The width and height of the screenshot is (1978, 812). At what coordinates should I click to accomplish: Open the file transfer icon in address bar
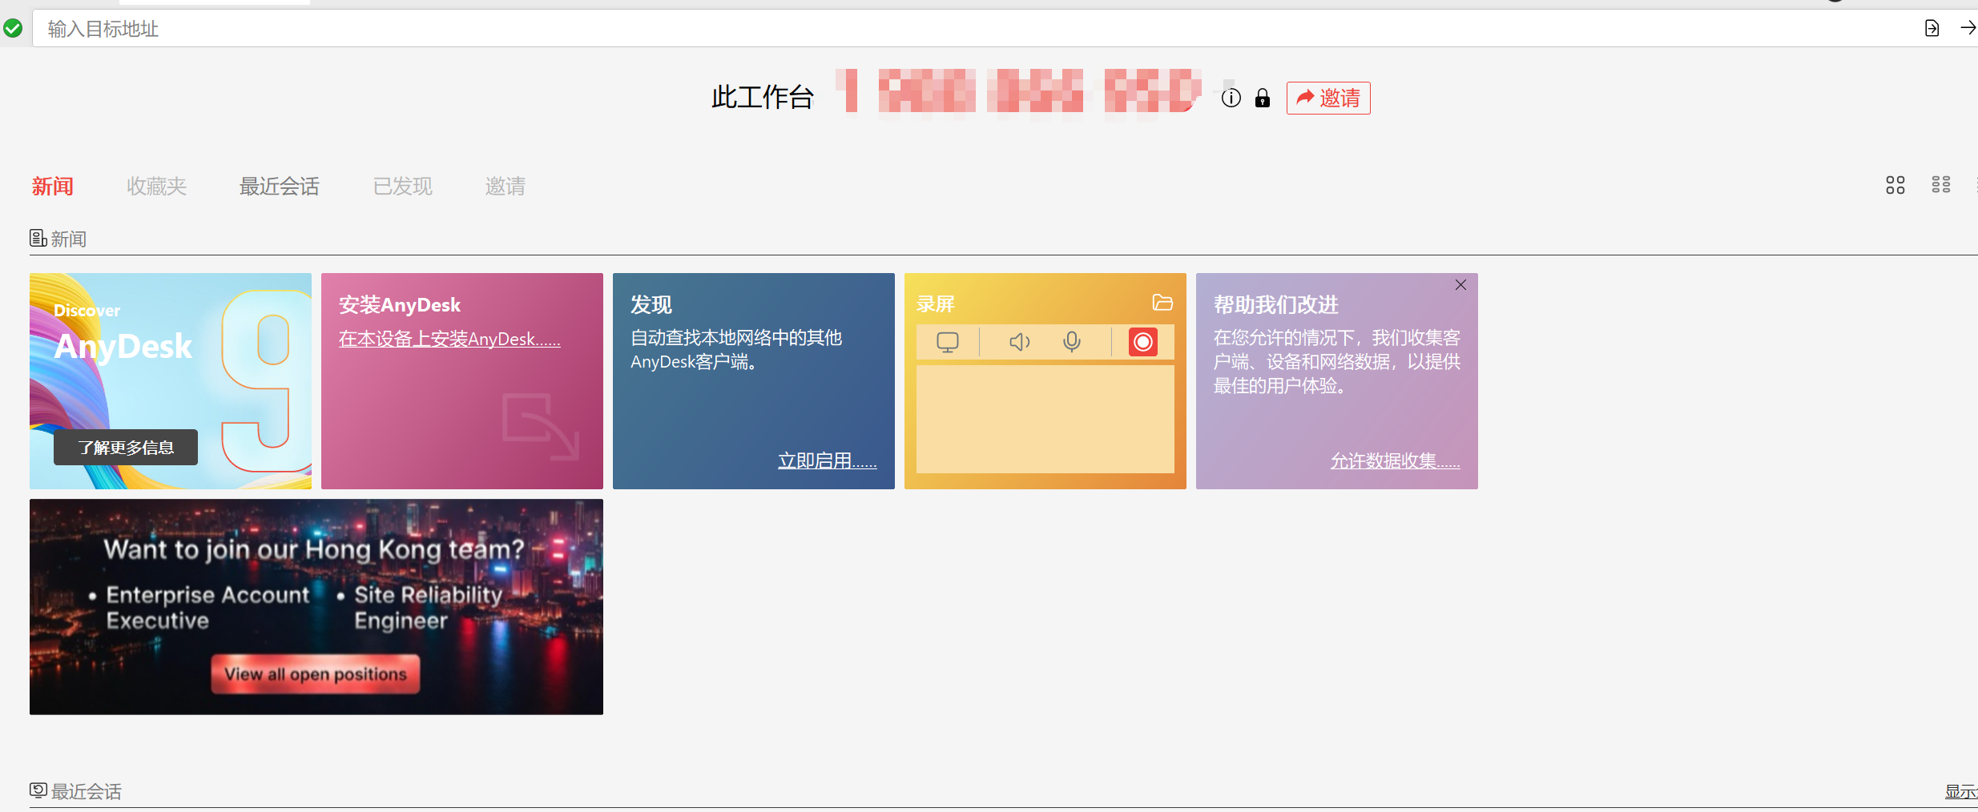1932,29
